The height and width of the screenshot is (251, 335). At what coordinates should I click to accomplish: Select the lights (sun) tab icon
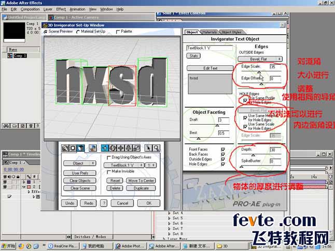point(73,148)
